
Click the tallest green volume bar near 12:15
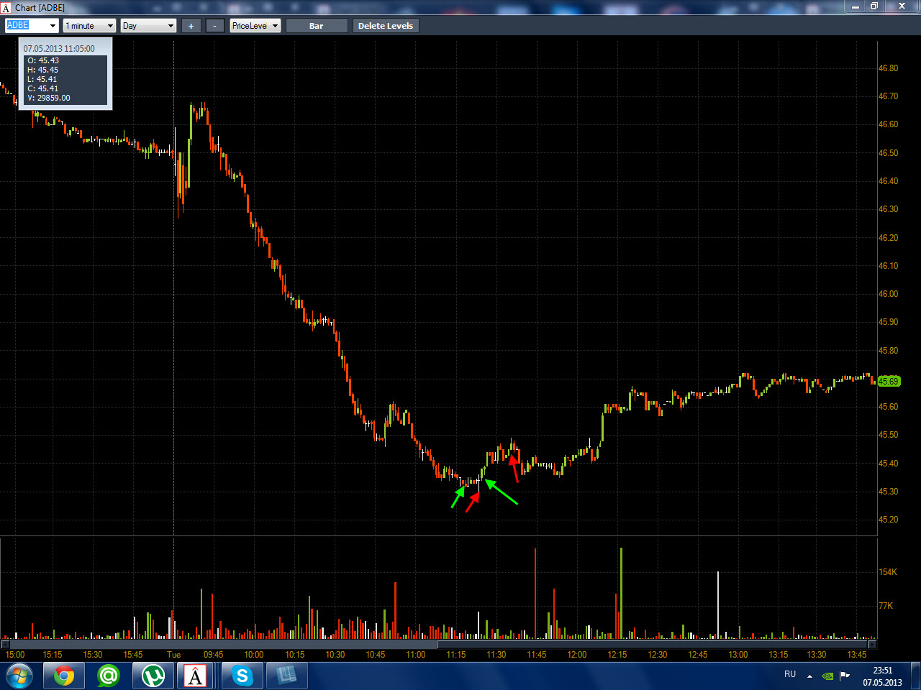point(621,594)
